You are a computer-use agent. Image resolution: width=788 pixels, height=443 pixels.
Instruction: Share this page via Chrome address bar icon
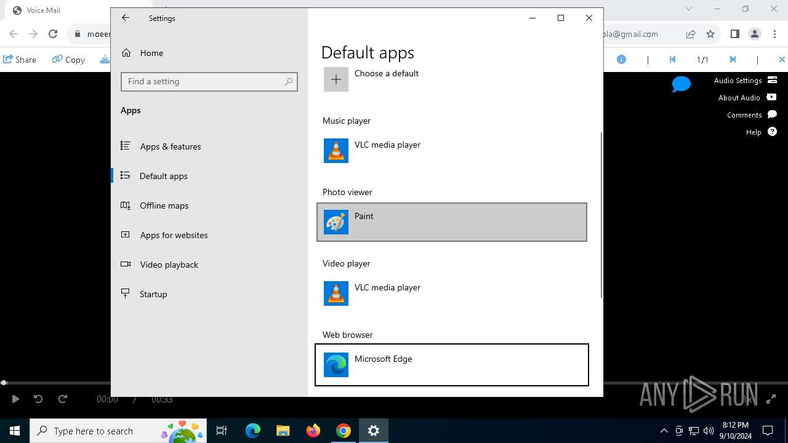tap(691, 34)
